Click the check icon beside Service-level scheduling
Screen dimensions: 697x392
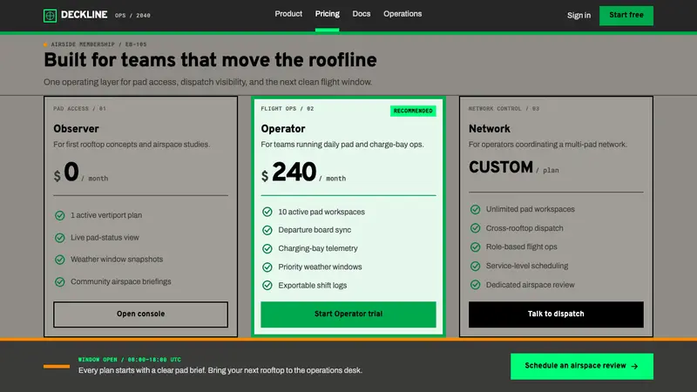pos(475,266)
